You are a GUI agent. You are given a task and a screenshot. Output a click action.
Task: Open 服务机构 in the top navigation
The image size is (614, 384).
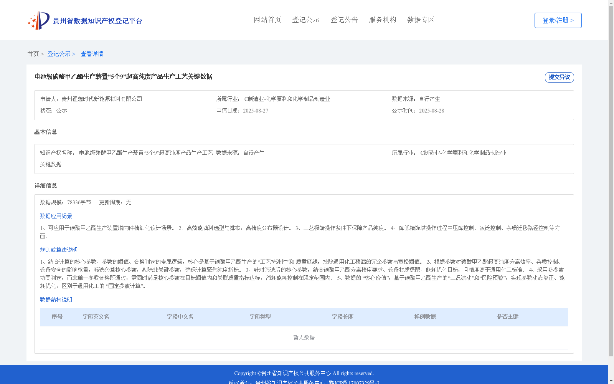point(383,20)
